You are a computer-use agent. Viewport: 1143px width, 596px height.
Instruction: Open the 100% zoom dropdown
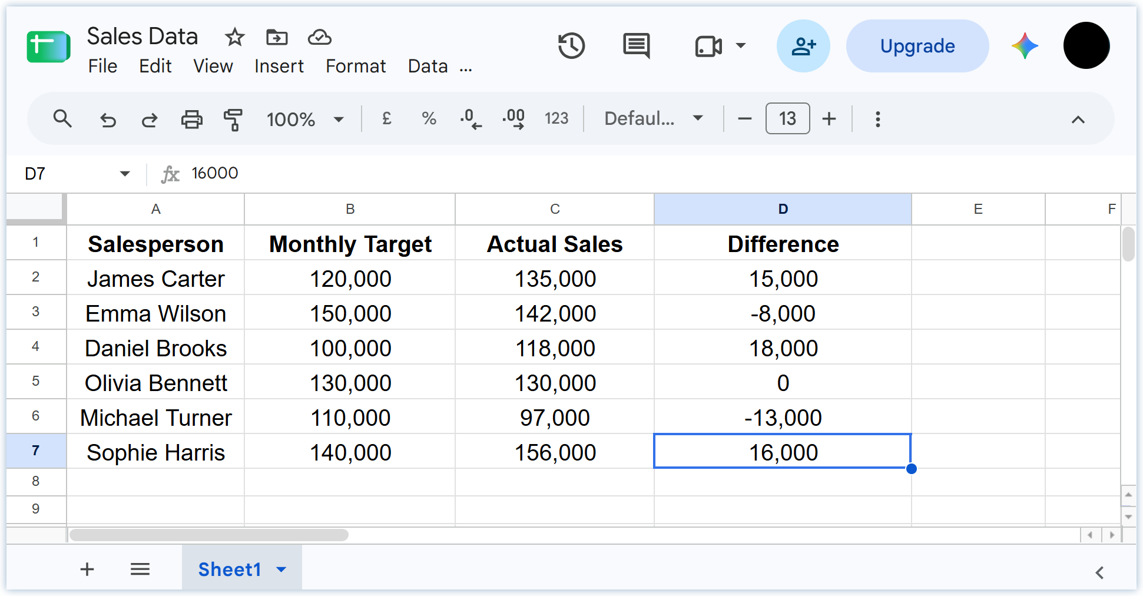tap(304, 120)
